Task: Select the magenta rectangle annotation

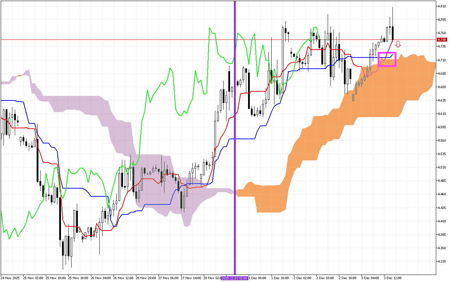Action: pos(387,53)
